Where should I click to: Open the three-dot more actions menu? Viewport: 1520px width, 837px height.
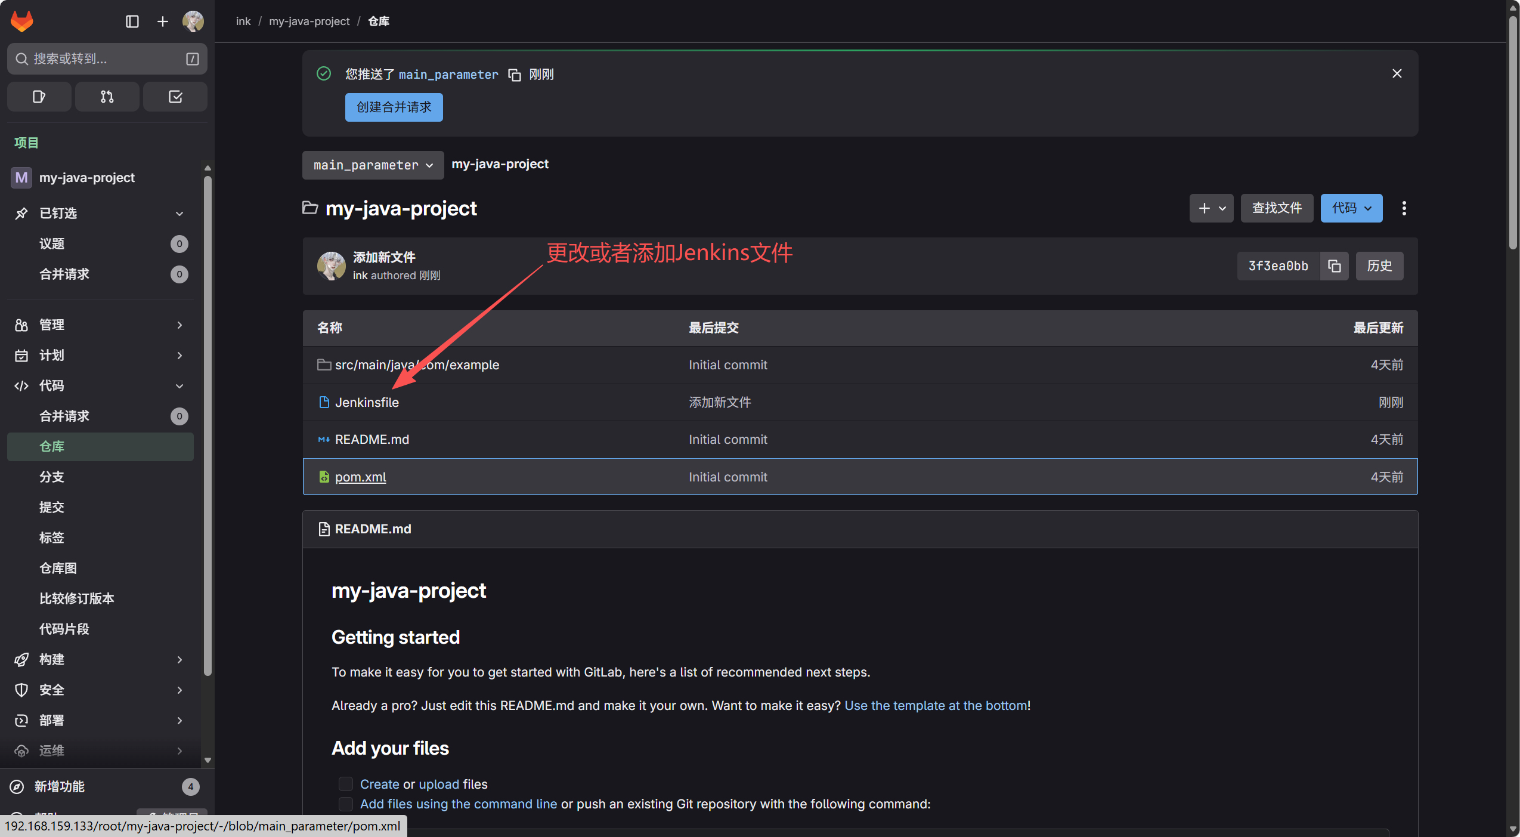pos(1404,208)
